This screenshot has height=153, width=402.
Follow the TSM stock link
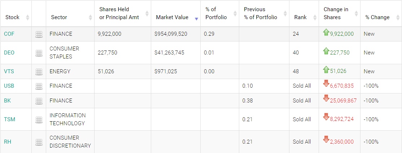[x=9, y=119]
